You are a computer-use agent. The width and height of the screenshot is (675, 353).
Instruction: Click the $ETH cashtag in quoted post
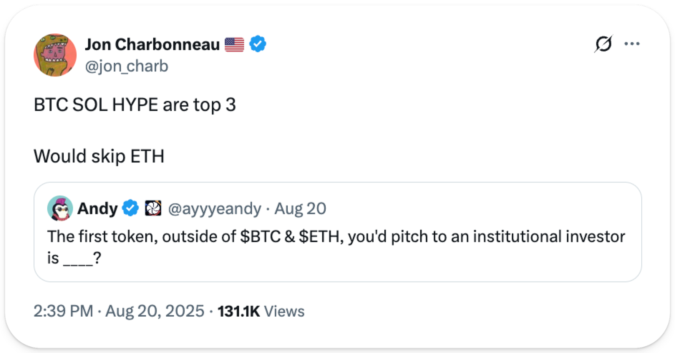(319, 236)
